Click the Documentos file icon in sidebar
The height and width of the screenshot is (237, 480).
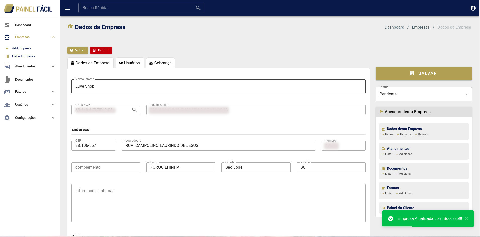click(7, 80)
